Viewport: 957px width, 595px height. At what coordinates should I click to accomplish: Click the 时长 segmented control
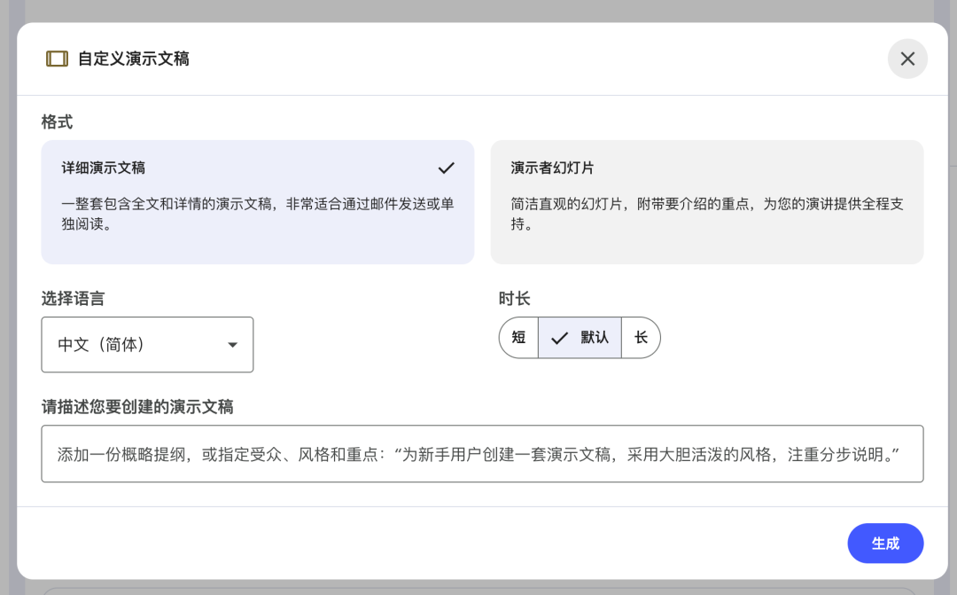(x=579, y=337)
